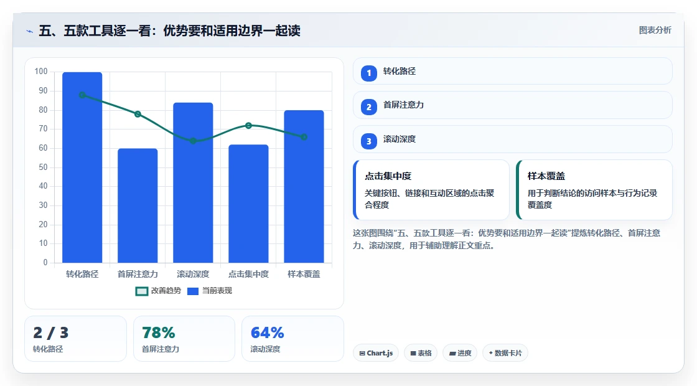Click the 78% 首屏注意力 stat card
The width and height of the screenshot is (697, 386).
(184, 339)
